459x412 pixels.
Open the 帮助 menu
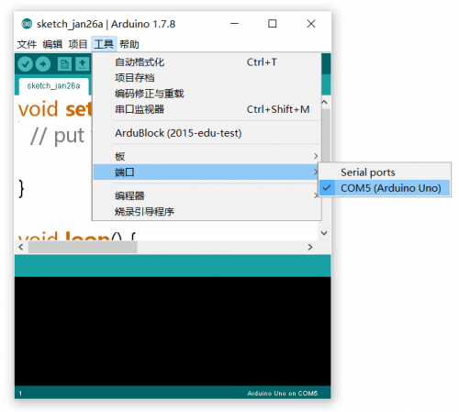click(x=129, y=44)
